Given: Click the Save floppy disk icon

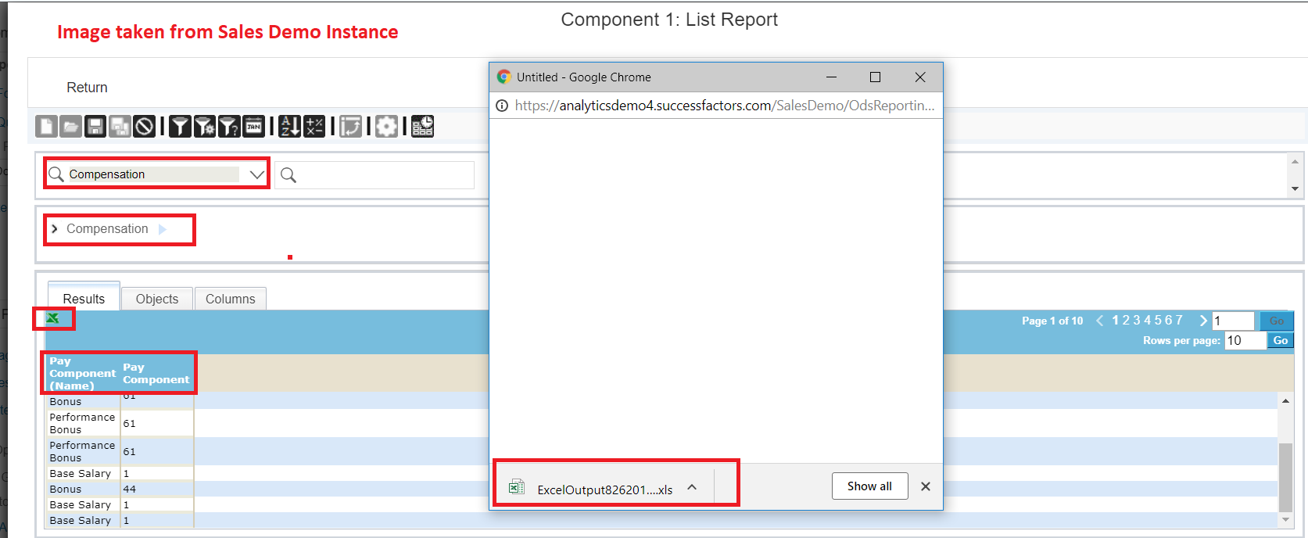Looking at the screenshot, I should (95, 126).
